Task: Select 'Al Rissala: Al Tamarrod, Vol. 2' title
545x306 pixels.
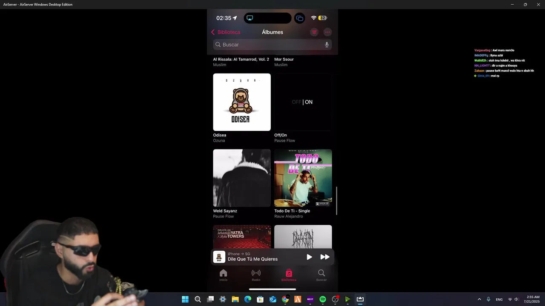Action: click(241, 59)
